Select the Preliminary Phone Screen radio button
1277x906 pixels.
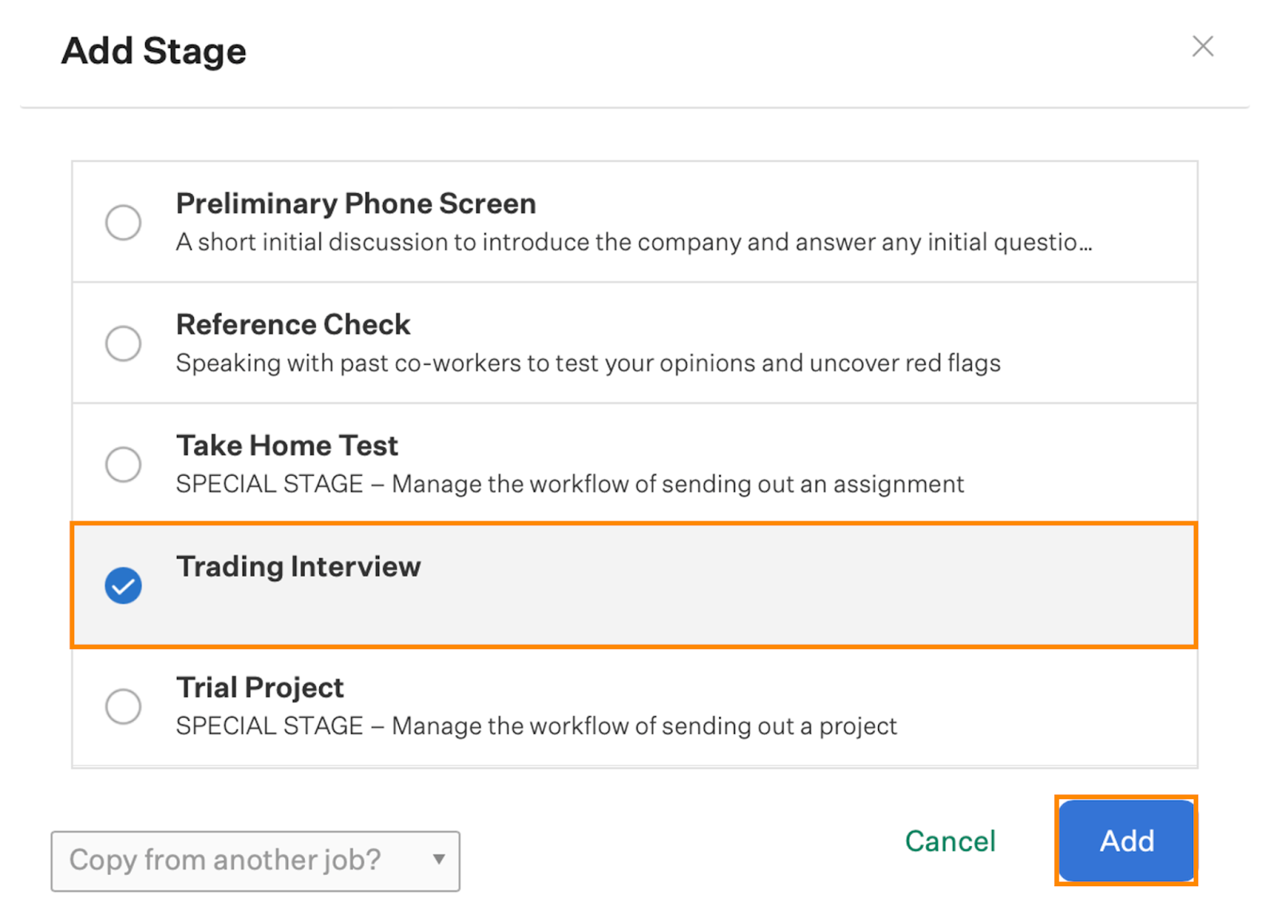pyautogui.click(x=124, y=222)
